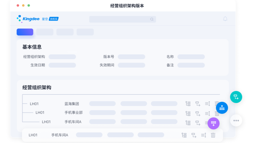255x143 pixels.
Task: Click the 基本信息 section heading
Action: click(32, 47)
